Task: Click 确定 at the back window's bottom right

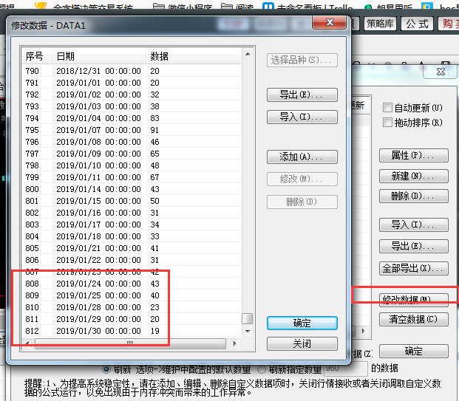Action: 414,351
